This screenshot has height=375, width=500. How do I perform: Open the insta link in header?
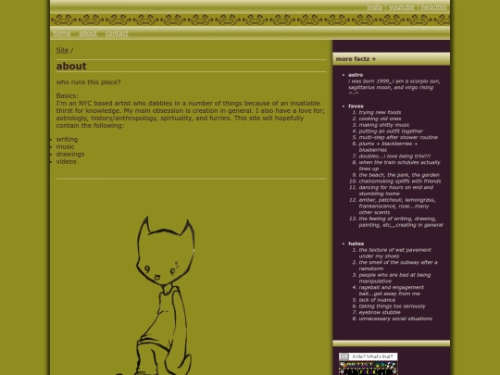point(374,7)
